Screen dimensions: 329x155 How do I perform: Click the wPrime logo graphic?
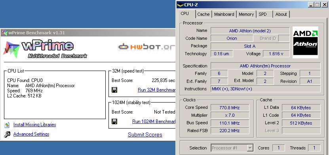click(x=45, y=49)
